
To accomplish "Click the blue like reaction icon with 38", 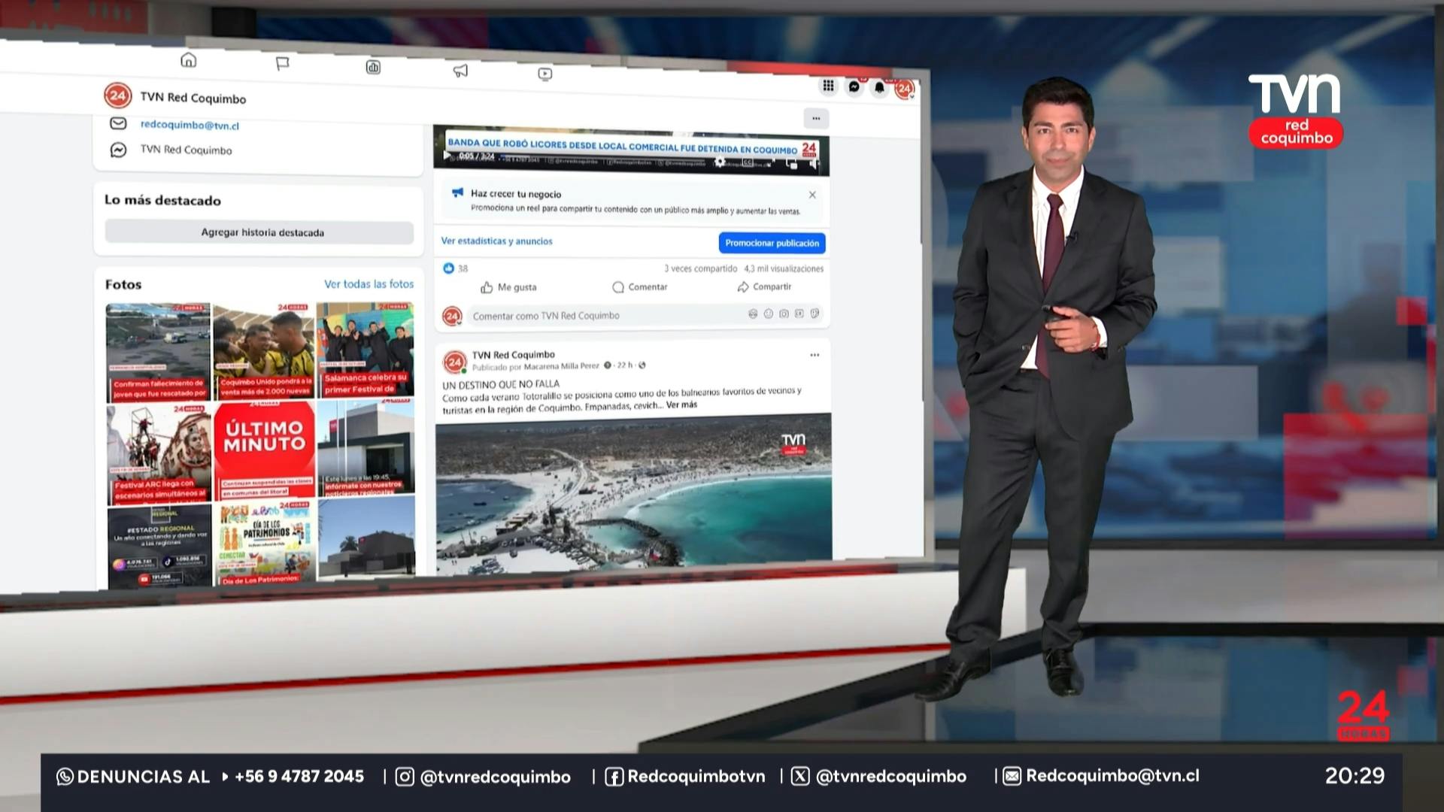I will pyautogui.click(x=449, y=268).
